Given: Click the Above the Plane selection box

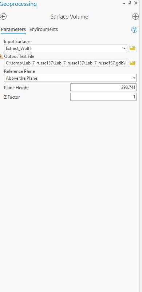Looking at the screenshot, I should point(70,78).
